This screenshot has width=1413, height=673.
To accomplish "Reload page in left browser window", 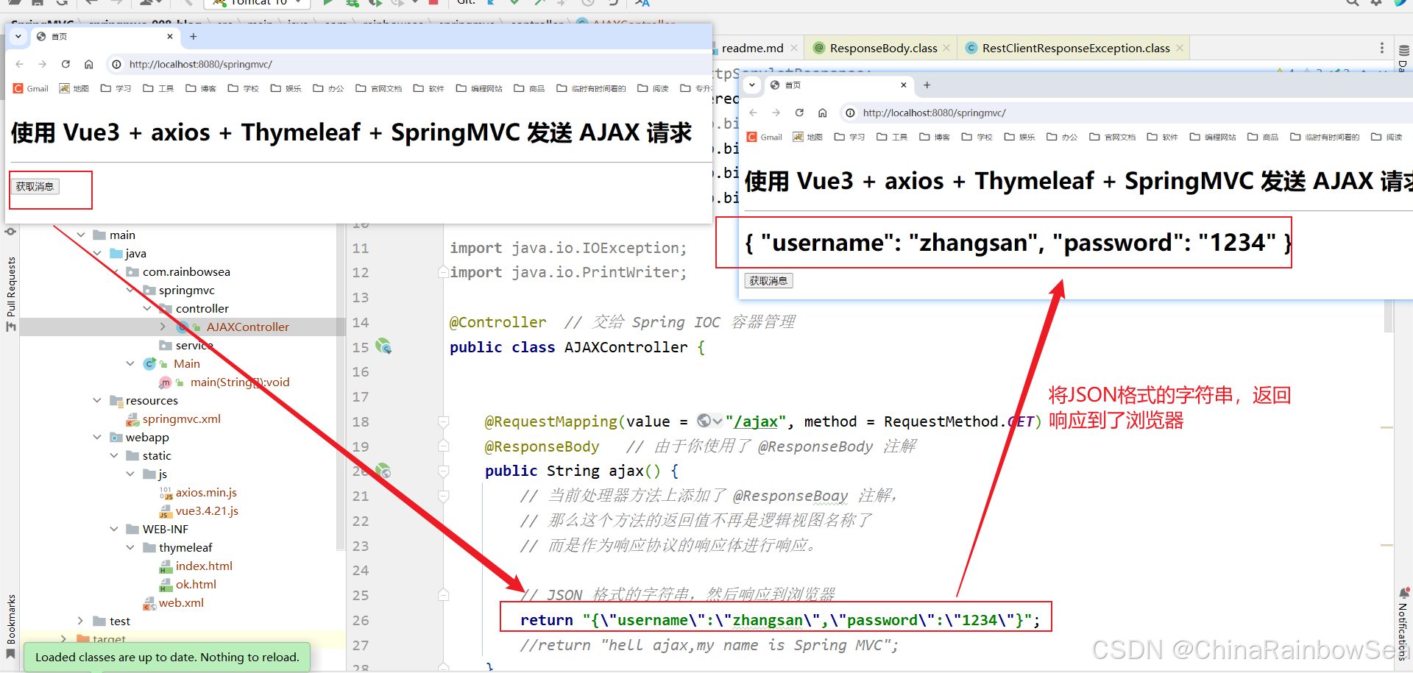I will coord(65,64).
